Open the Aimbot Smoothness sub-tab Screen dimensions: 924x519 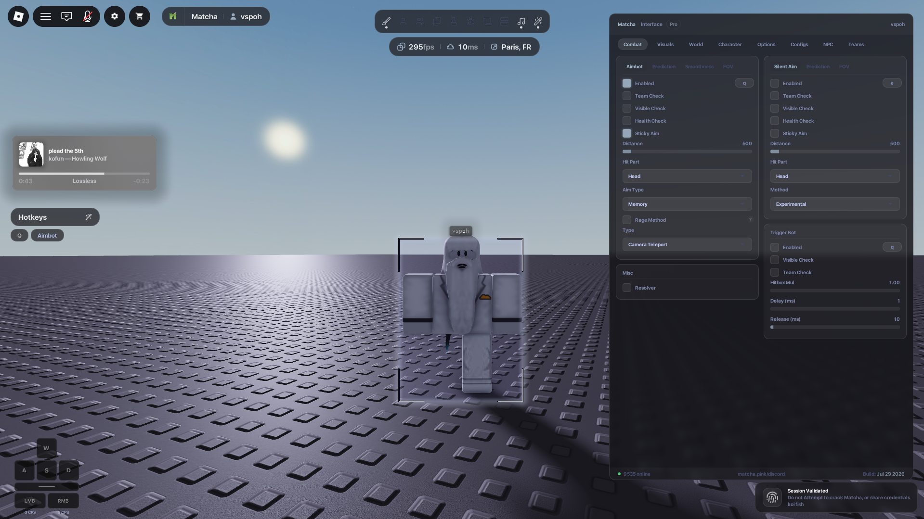coord(699,66)
